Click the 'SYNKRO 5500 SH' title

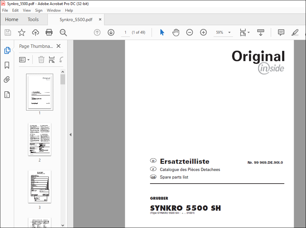(186, 208)
